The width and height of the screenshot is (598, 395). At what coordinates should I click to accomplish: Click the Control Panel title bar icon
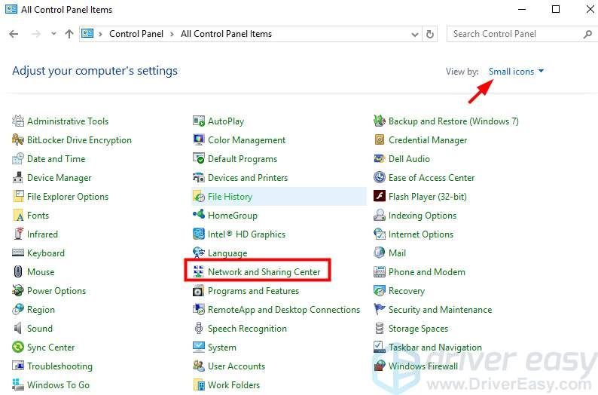tap(11, 9)
